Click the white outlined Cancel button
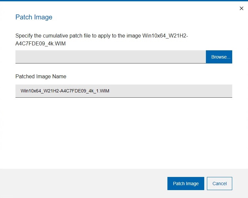This screenshot has height=198, width=248. tap(219, 184)
